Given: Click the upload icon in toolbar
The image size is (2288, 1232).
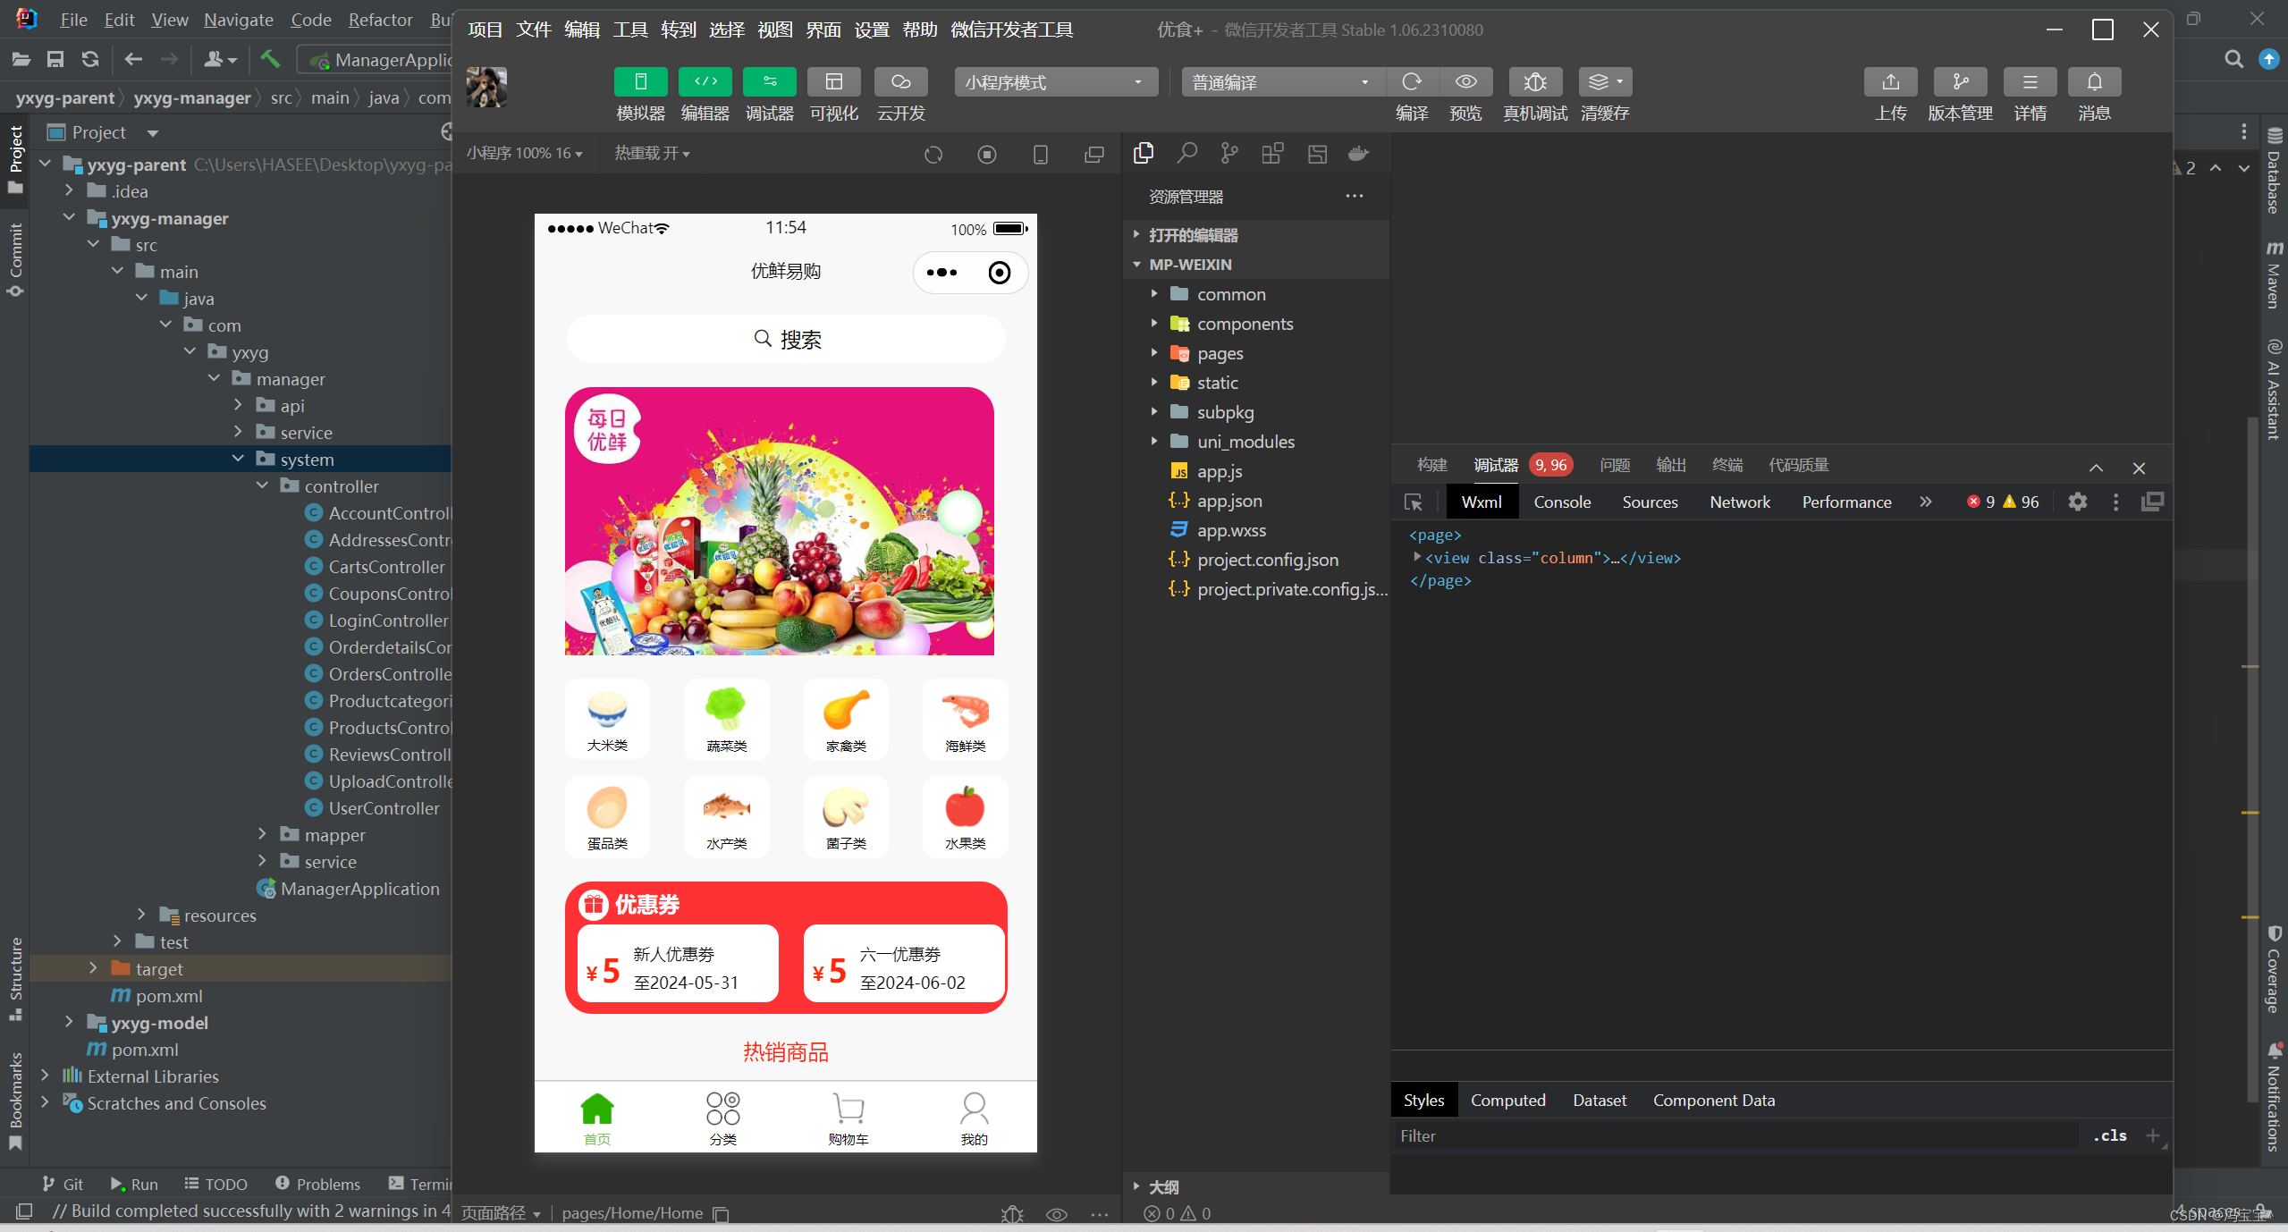Looking at the screenshot, I should click(1890, 82).
